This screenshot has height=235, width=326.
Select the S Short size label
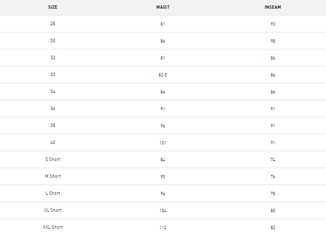(53, 159)
